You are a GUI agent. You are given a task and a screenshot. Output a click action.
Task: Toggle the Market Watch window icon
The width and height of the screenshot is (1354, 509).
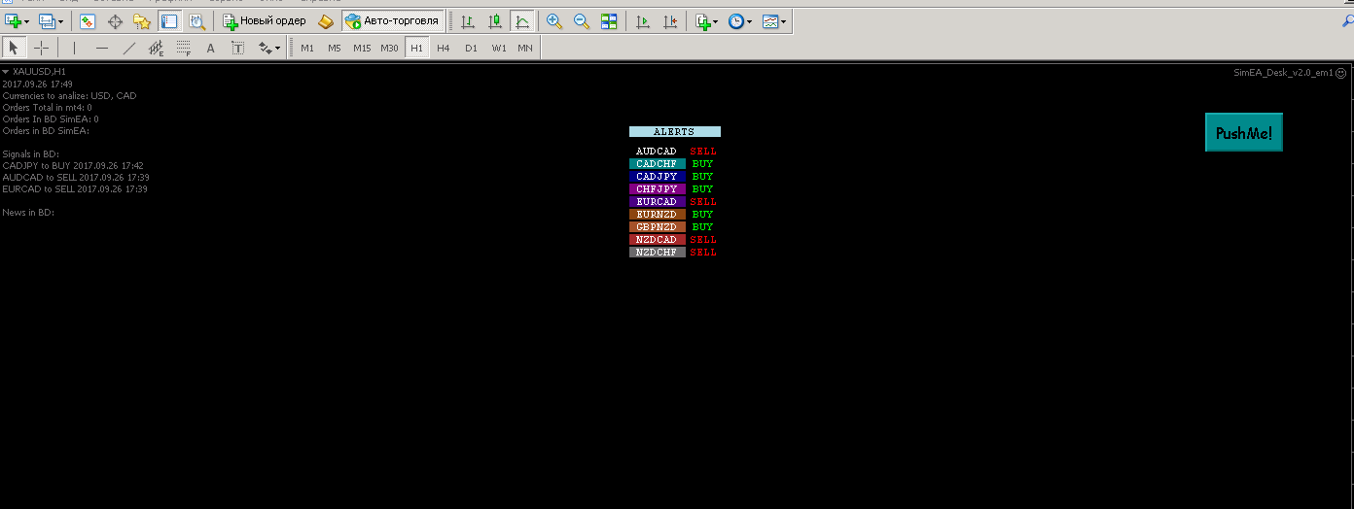click(88, 20)
